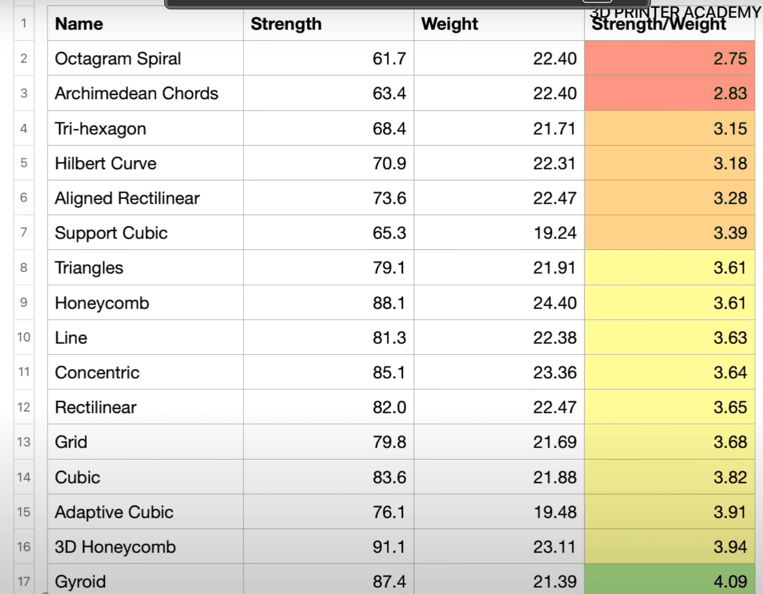Select row number 17 header
This screenshot has height=594, width=763.
point(24,581)
